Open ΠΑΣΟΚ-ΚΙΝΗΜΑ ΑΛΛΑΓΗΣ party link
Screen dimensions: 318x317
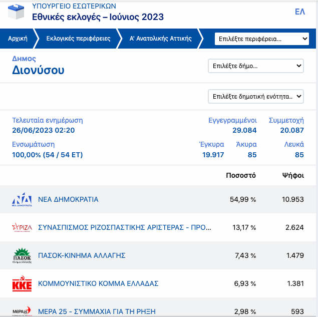pyautogui.click(x=82, y=255)
